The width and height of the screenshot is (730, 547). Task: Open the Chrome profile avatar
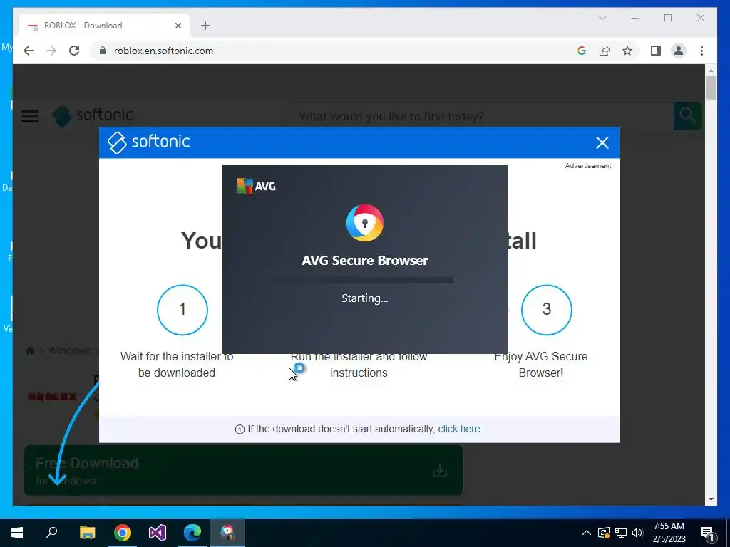pos(679,51)
